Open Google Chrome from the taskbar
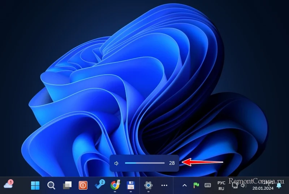289x194 pixels. point(115,185)
